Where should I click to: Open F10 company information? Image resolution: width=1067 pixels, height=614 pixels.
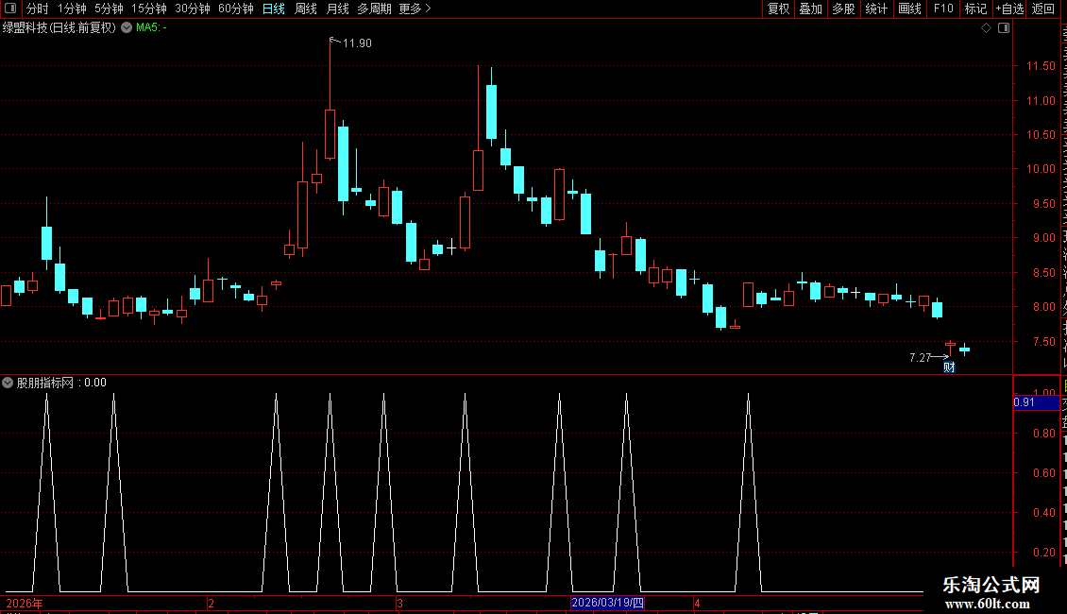coord(943,9)
